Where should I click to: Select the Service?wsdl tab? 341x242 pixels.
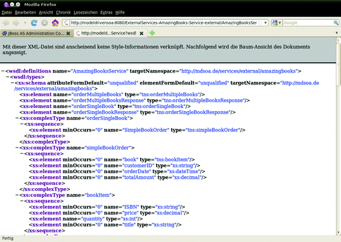108,34
